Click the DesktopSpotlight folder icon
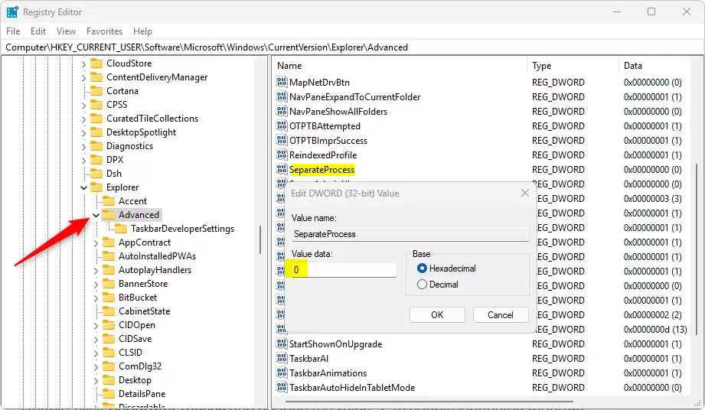This screenshot has width=705, height=410. pyautogui.click(x=96, y=132)
